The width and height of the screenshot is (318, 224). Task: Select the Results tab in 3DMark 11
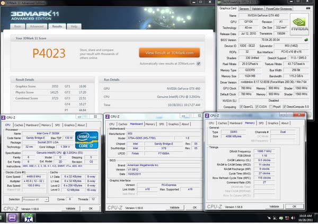click(x=57, y=26)
